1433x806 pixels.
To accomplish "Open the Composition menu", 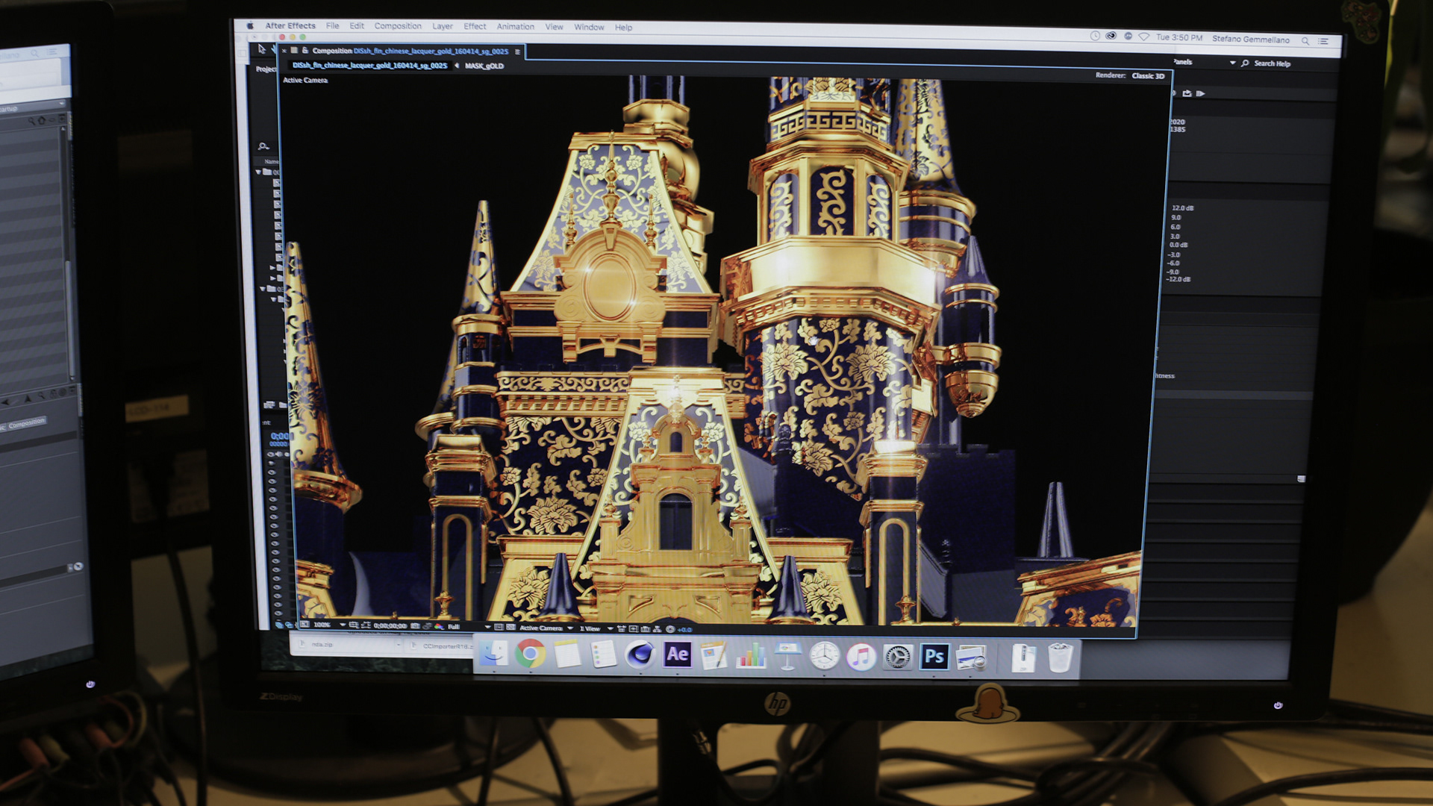I will click(398, 25).
